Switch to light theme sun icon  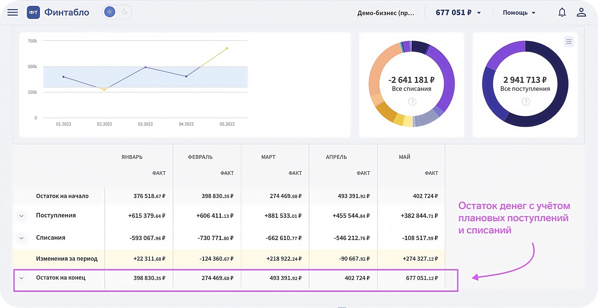coord(110,12)
